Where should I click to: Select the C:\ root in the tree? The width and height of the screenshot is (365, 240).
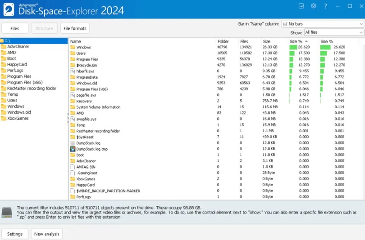pos(34,40)
